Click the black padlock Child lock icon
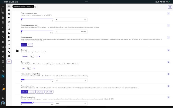 point(18,50)
